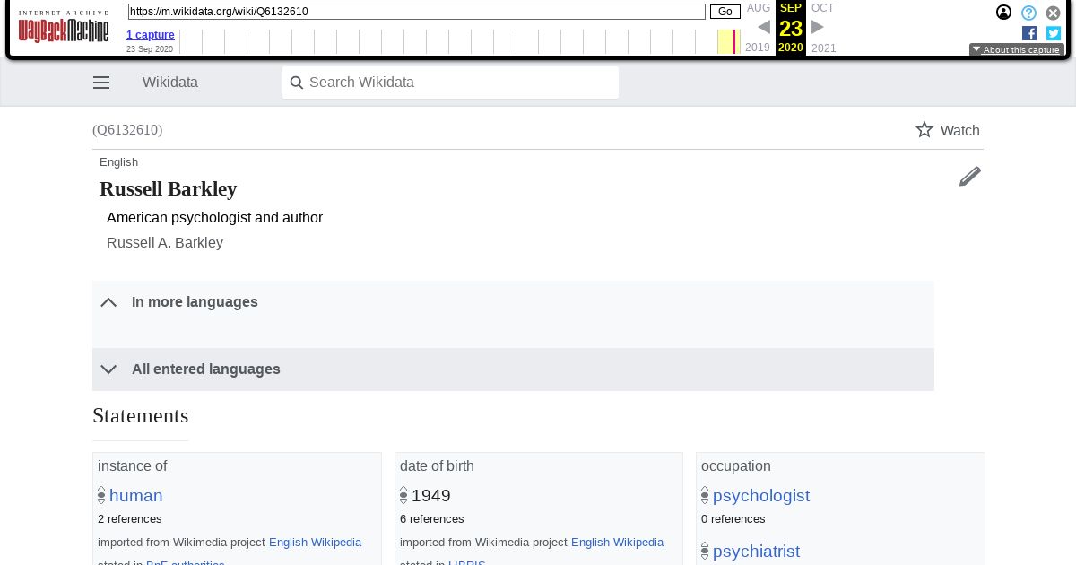Focus the Search Wikidata field
Viewport: 1076px width, 565px height.
450,83
